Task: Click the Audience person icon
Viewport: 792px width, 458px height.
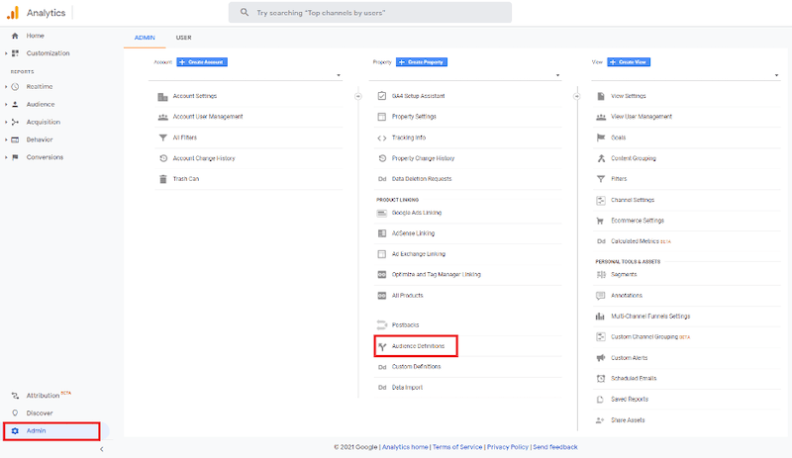Action: (x=15, y=105)
